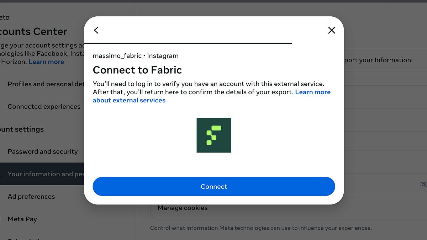This screenshot has height=240, width=427.
Task: Select 'Password and security' under Account settings
Action: [43, 151]
